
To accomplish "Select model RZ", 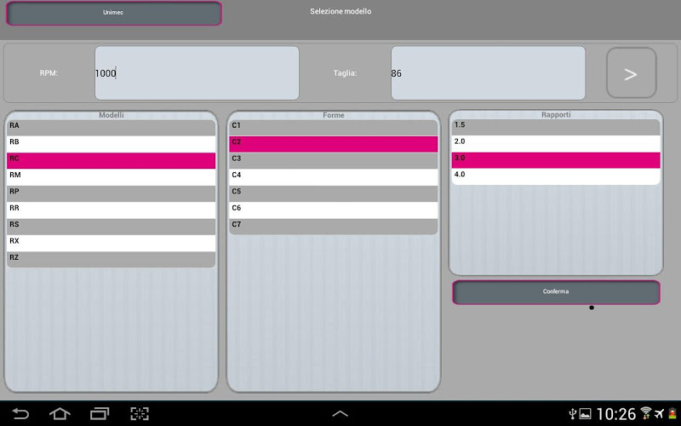I will (112, 260).
